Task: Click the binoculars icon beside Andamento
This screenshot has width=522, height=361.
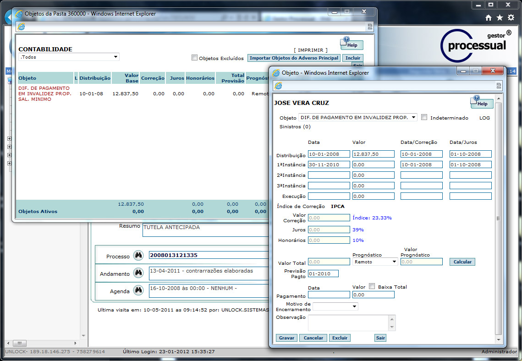Action: [138, 273]
